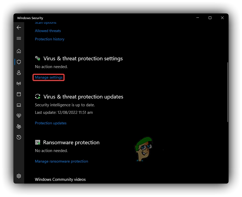Click the Manage settings link
Screen dimensions: 242x197
coord(49,78)
